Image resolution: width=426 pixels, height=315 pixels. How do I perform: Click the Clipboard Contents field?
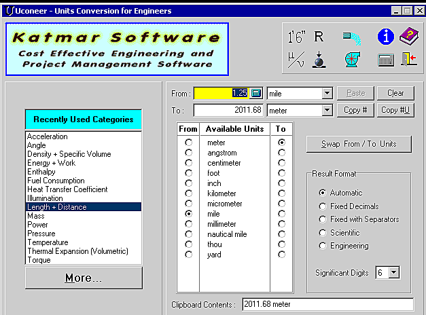(328, 304)
